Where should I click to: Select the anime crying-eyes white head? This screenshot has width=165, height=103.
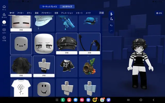[44, 44]
